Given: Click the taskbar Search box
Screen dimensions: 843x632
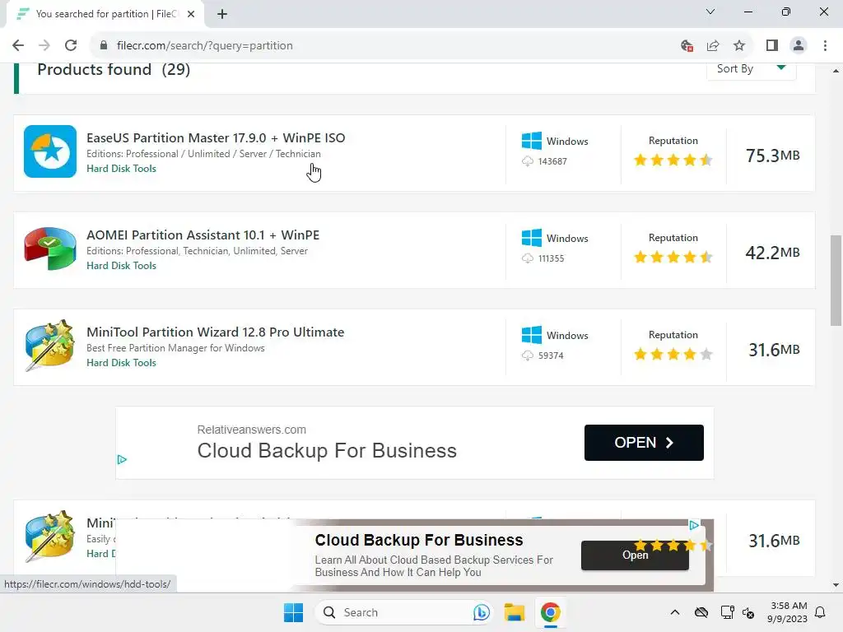Looking at the screenshot, I should (403, 612).
